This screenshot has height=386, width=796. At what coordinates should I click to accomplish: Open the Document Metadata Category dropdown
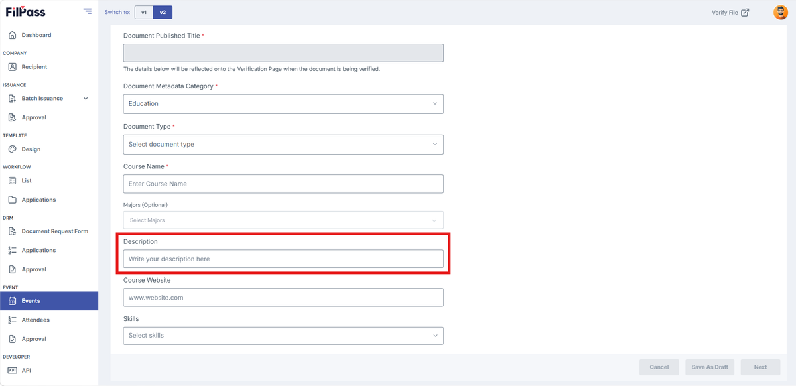tap(283, 103)
